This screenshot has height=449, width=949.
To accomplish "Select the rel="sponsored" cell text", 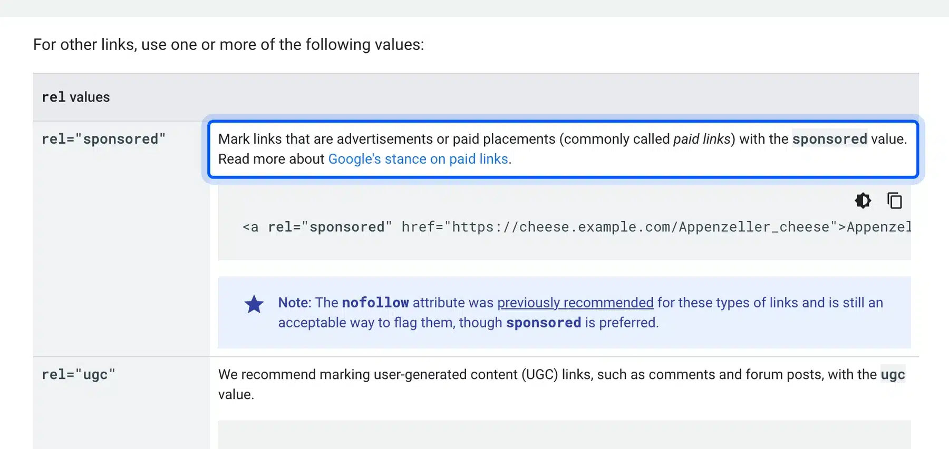I will (104, 139).
